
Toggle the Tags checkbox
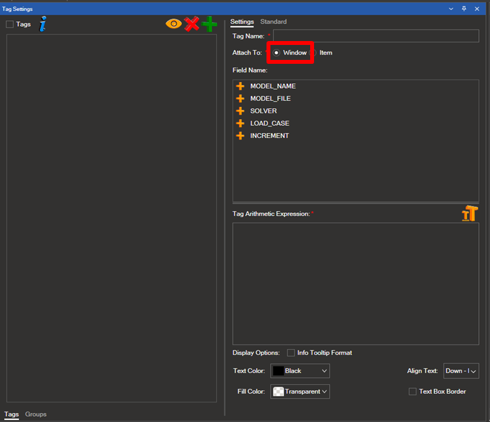click(10, 24)
